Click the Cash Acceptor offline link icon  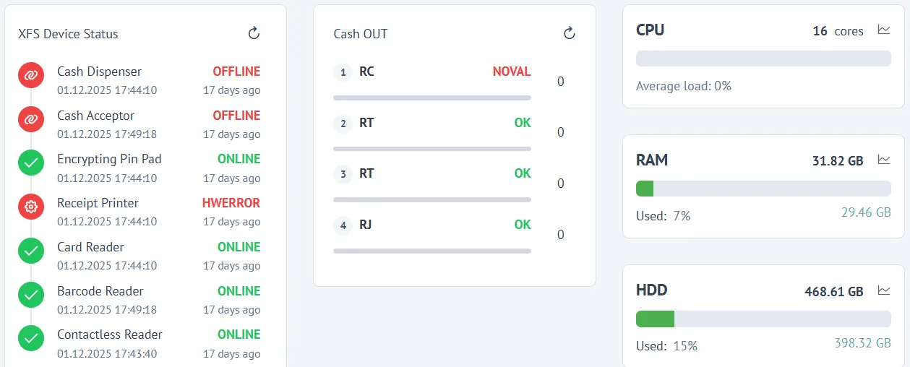(30, 119)
